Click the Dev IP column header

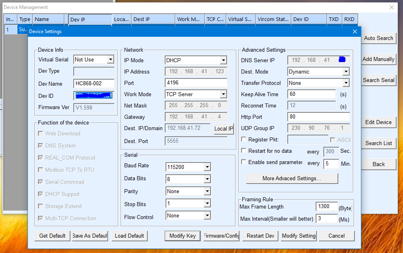click(x=90, y=19)
